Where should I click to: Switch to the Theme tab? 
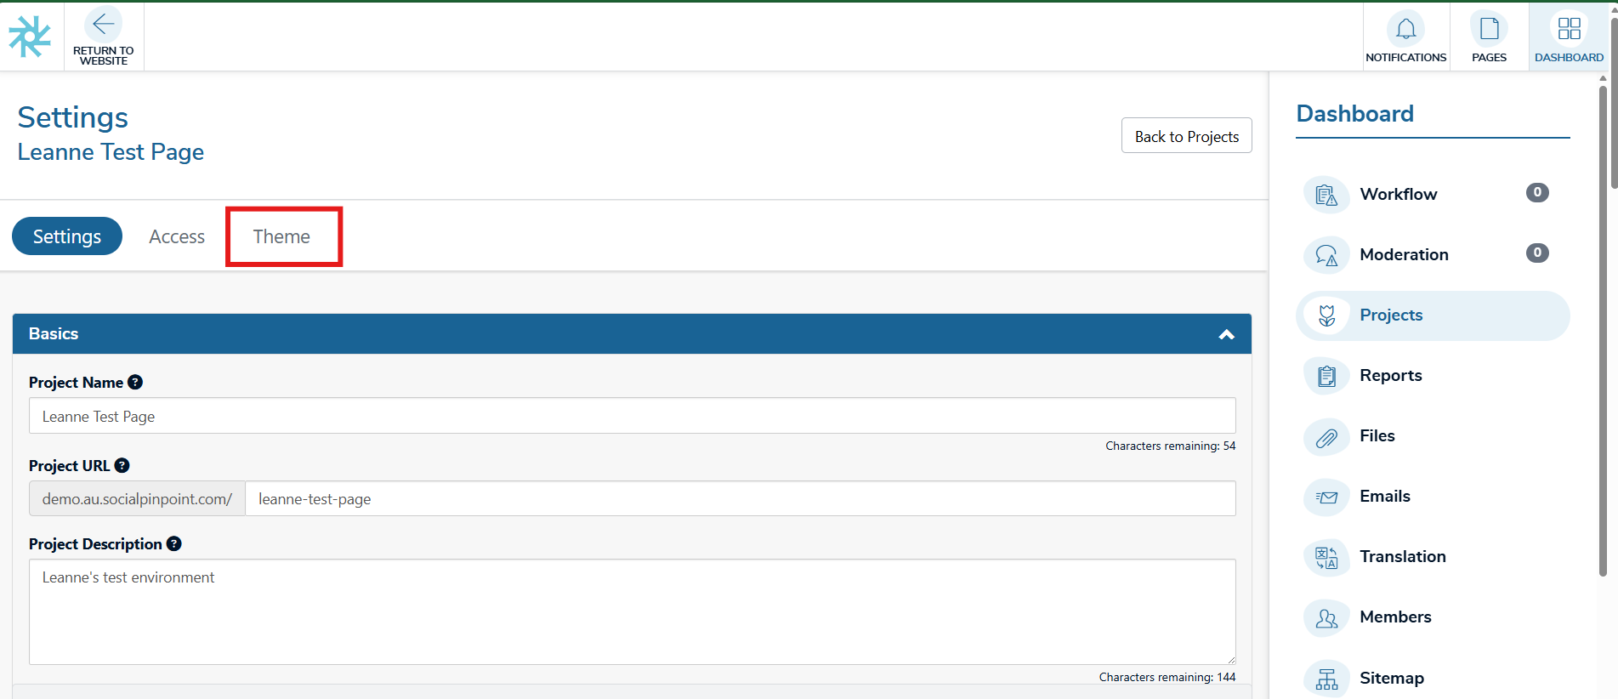(281, 237)
